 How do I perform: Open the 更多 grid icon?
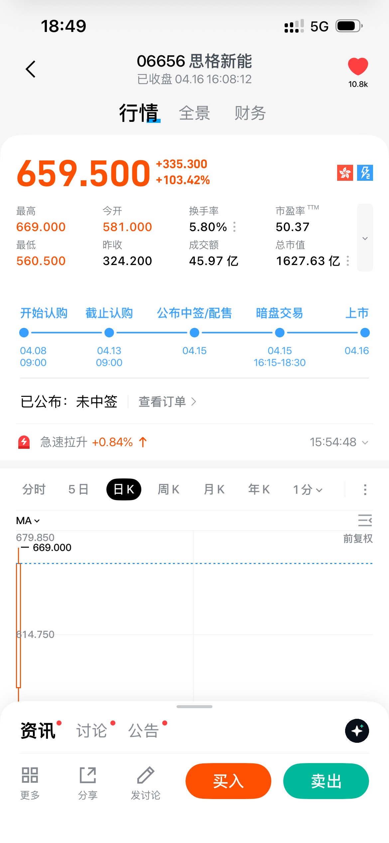point(30,775)
